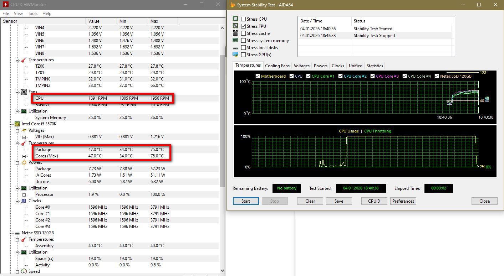The height and width of the screenshot is (276, 504).
Task: Click the Utilization icon above Space (c:) row
Action: point(24,252)
